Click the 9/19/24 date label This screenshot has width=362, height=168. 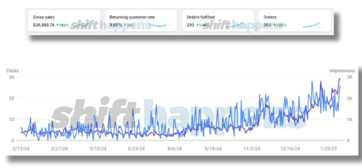point(213,149)
